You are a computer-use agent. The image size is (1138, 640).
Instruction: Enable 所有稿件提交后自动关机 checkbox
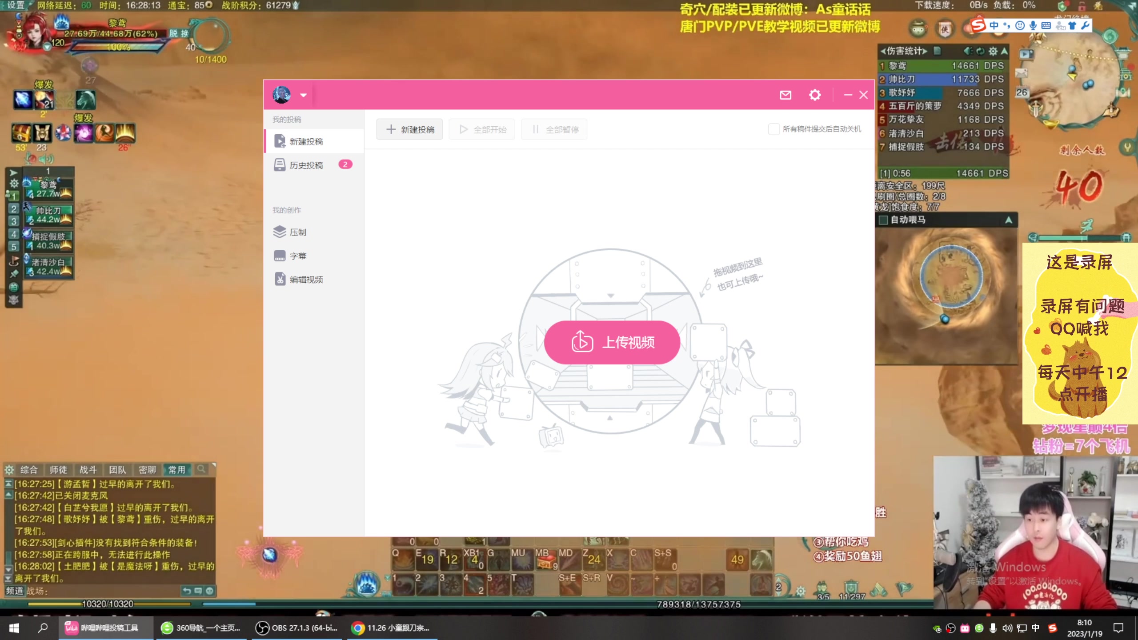[x=773, y=129]
